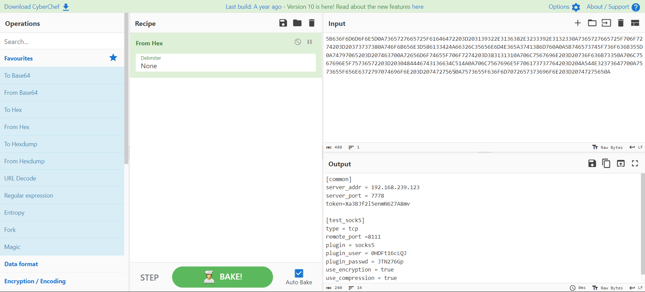The width and height of the screenshot is (645, 292).
Task: Click the BAKE! button
Action: 222,277
